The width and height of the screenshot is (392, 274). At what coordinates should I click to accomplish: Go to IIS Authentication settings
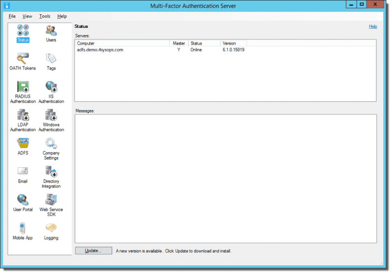click(51, 92)
